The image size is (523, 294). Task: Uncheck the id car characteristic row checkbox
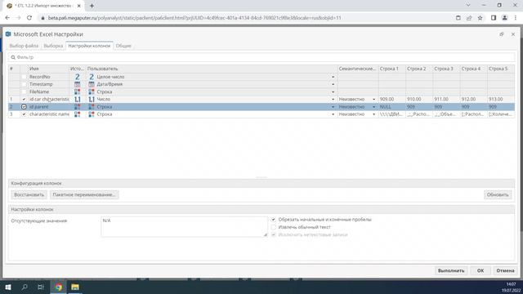[24, 100]
